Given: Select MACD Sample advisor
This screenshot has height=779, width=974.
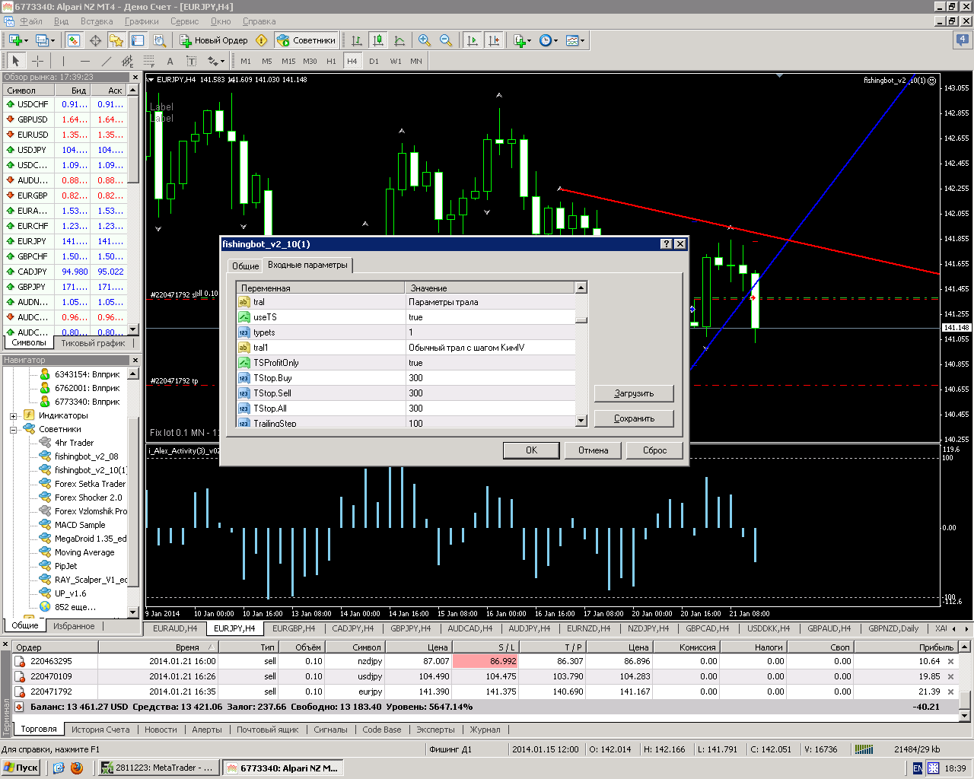Looking at the screenshot, I should coord(80,525).
